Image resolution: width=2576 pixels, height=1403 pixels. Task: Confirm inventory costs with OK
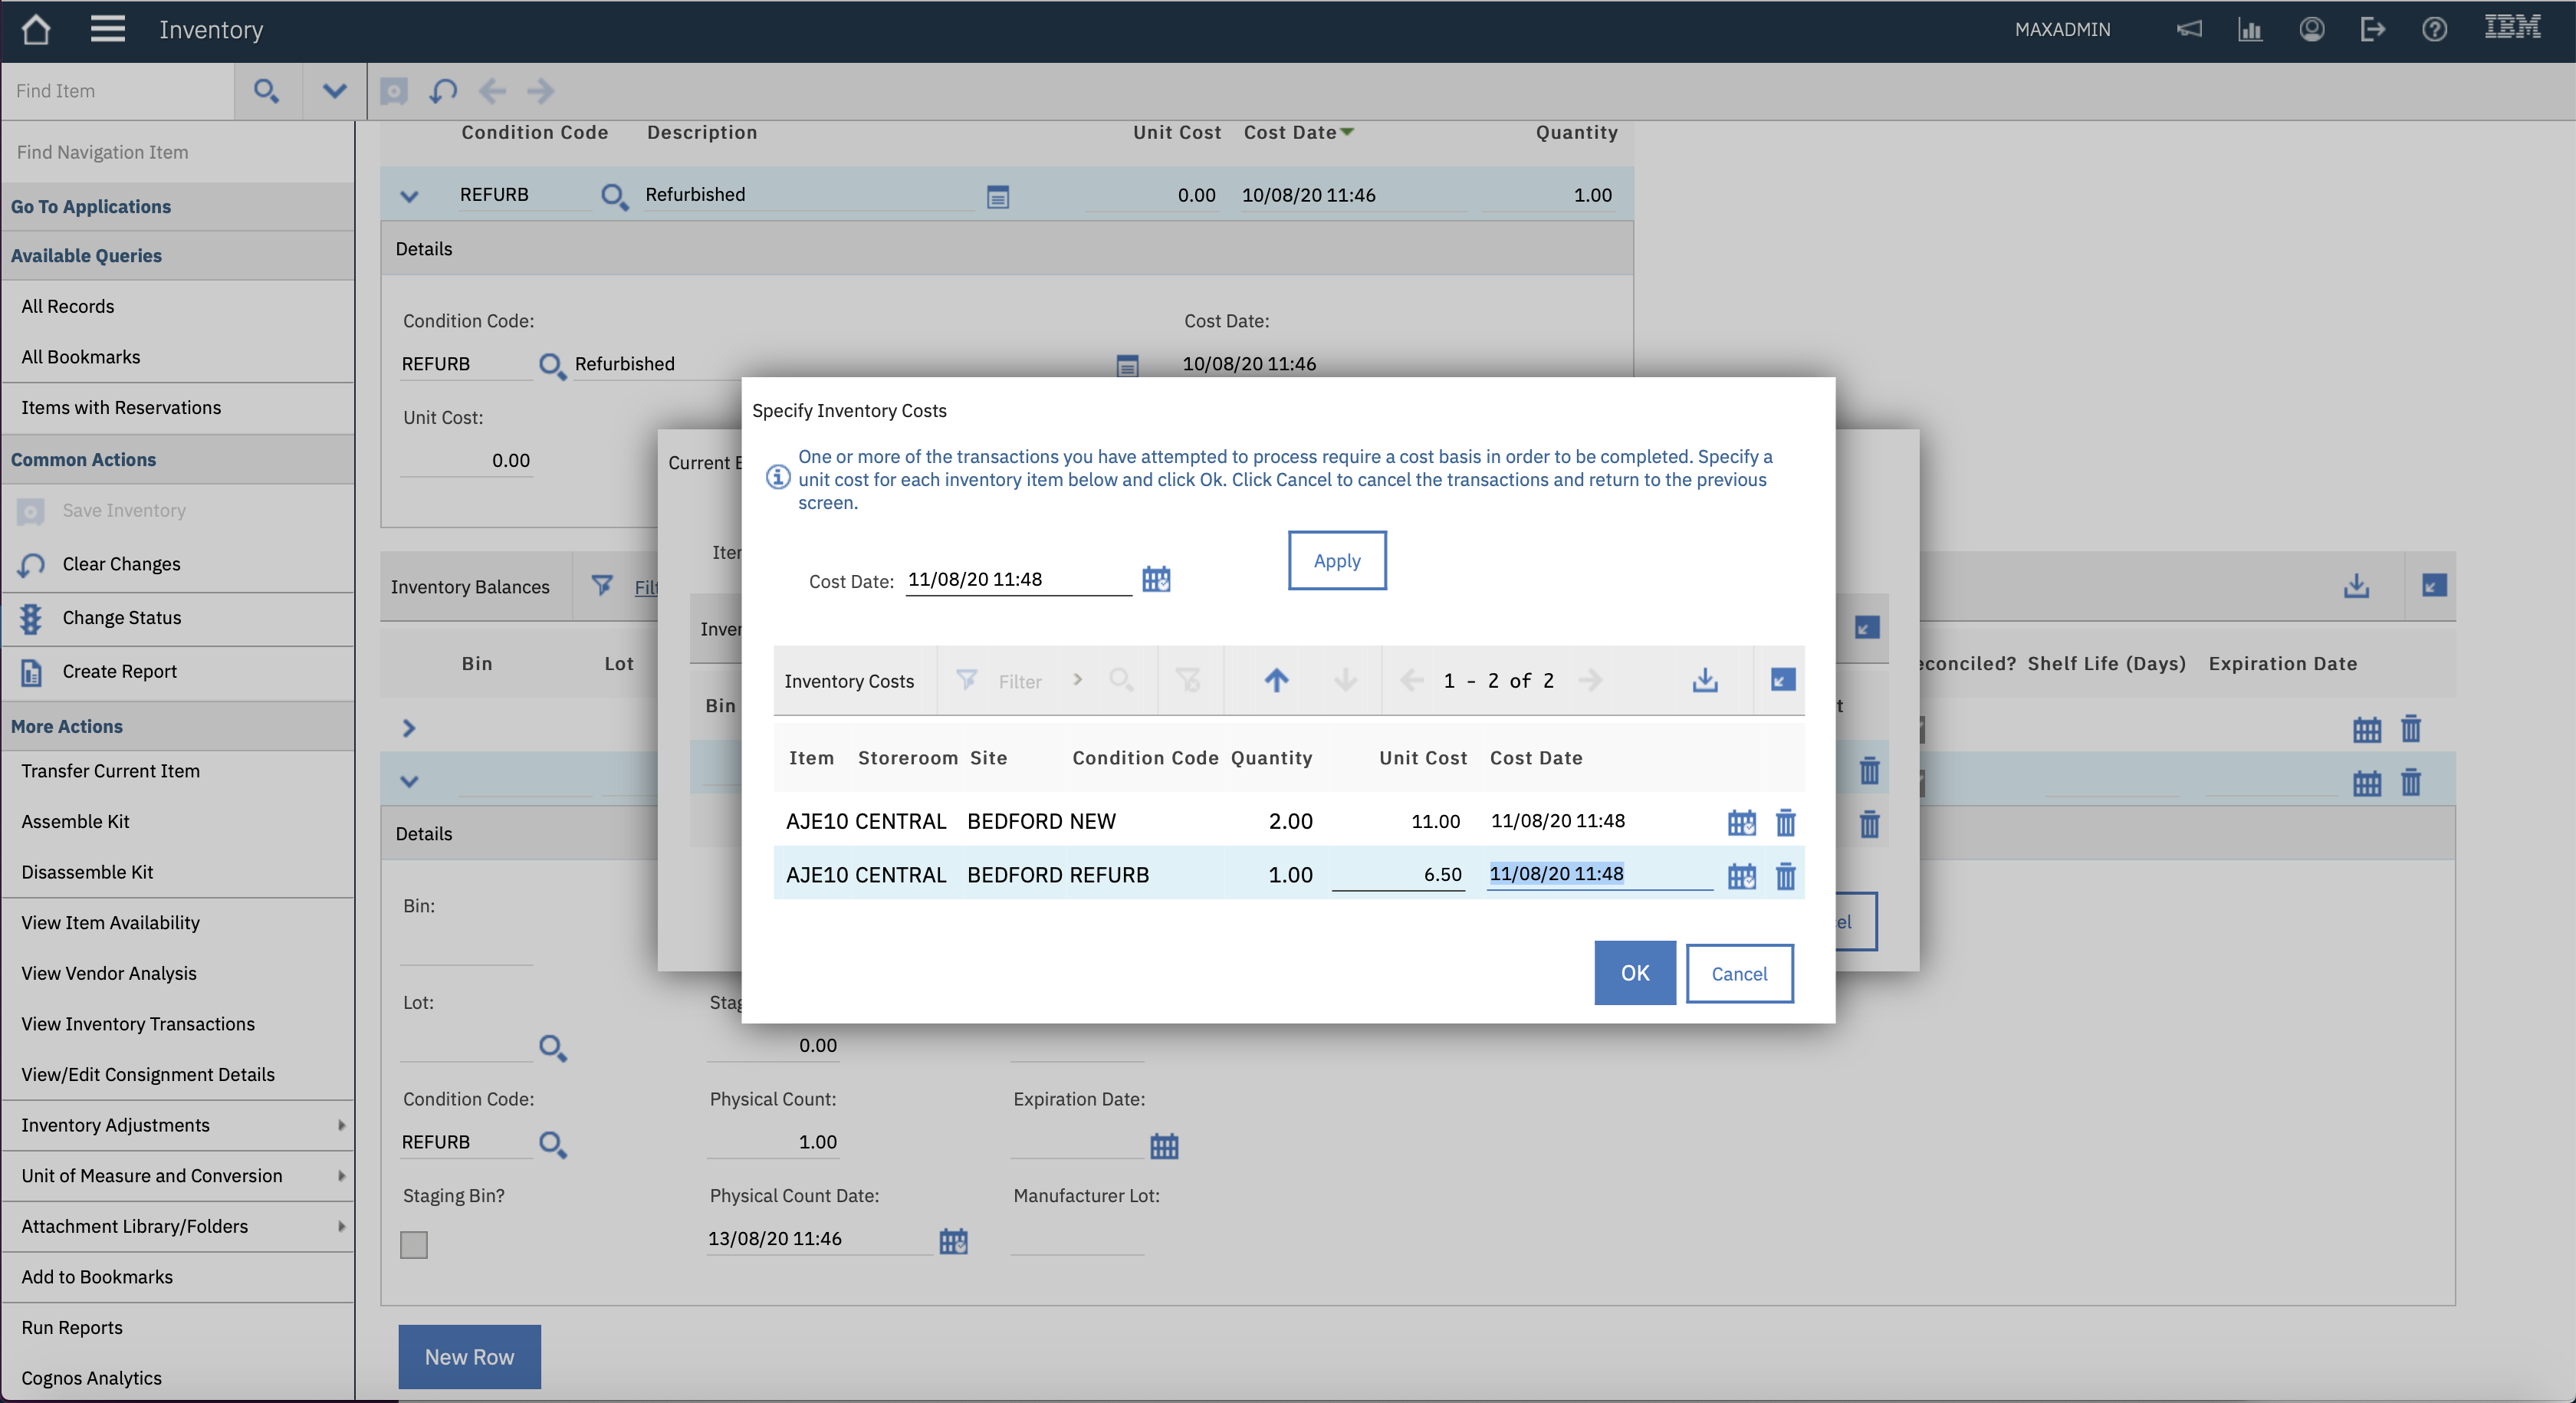click(1635, 973)
